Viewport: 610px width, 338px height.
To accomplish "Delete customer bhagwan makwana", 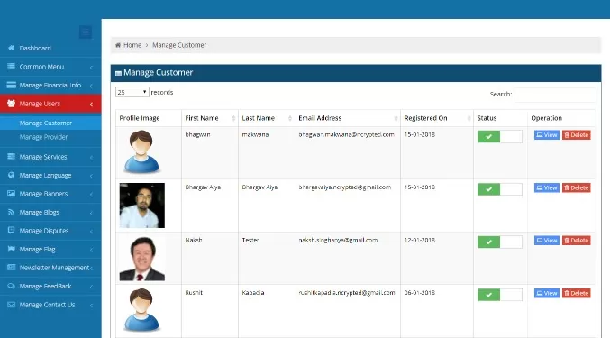I will [576, 135].
